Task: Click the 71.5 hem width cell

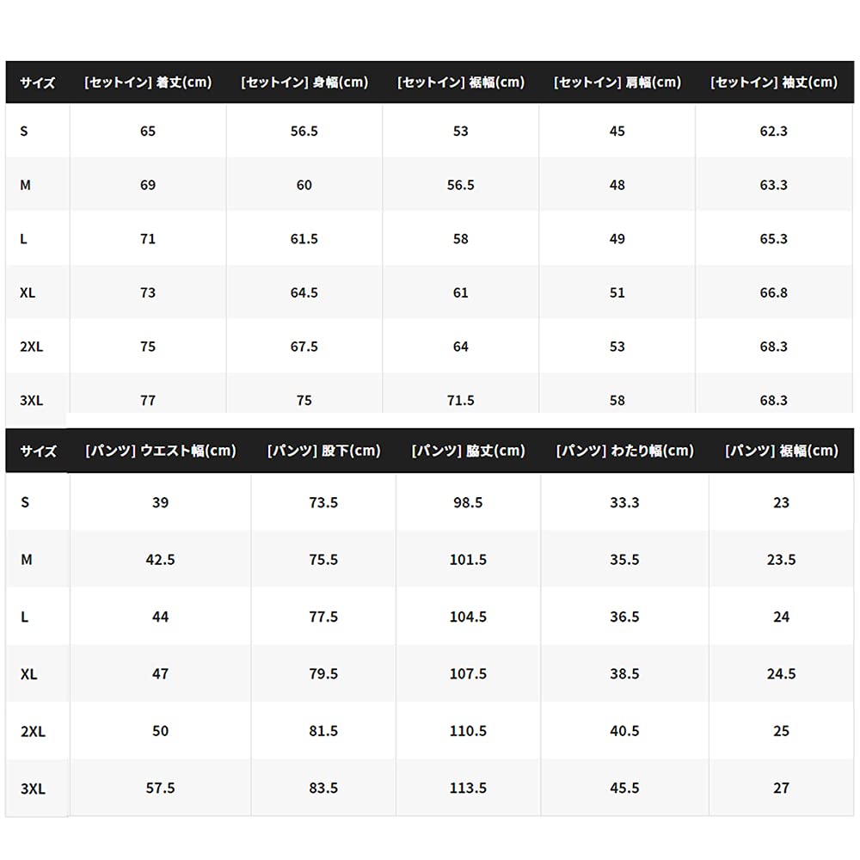Action: (461, 400)
